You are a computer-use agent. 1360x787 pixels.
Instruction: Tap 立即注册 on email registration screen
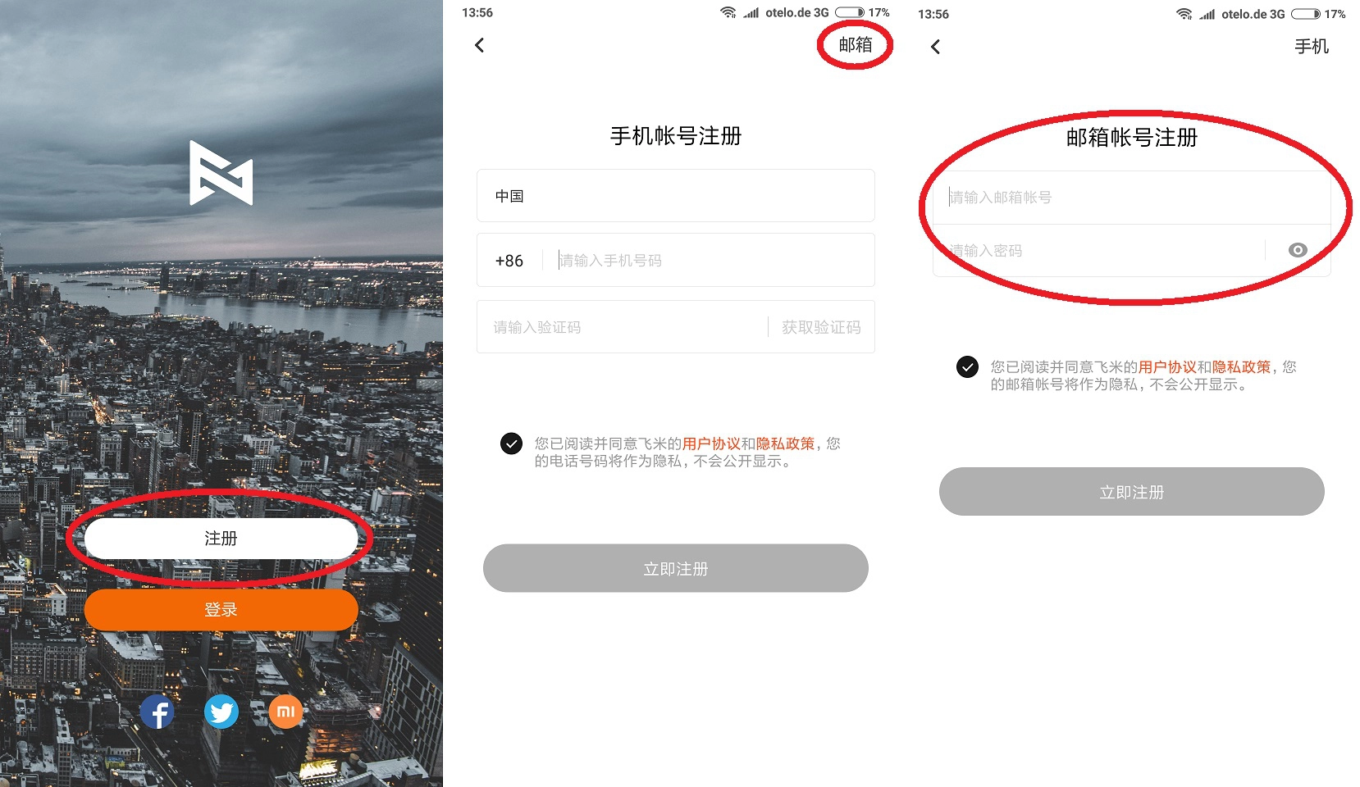(1132, 492)
